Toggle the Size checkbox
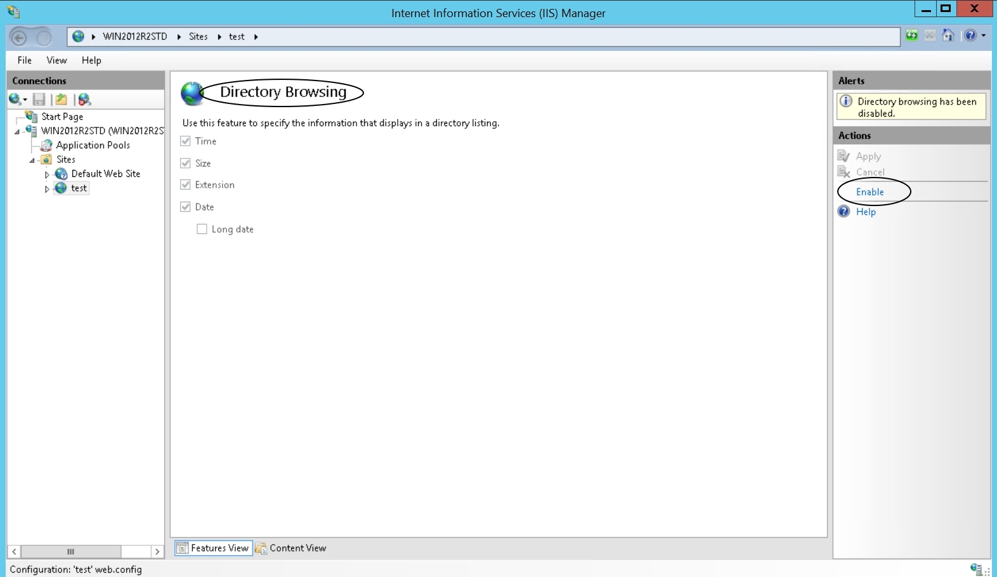Image resolution: width=997 pixels, height=577 pixels. click(185, 163)
